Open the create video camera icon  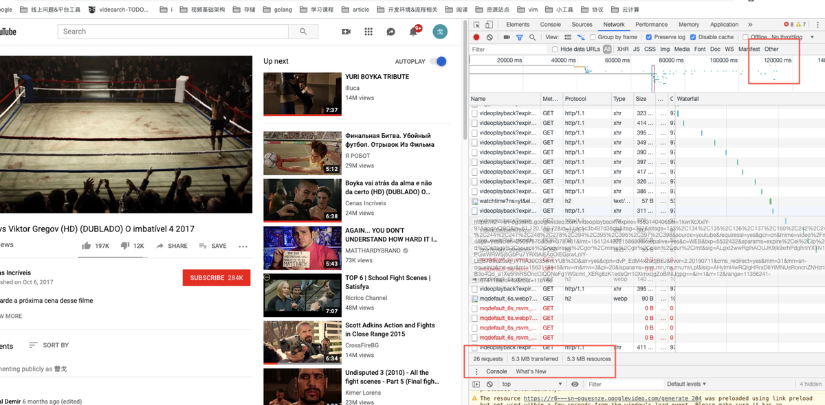pyautogui.click(x=346, y=32)
